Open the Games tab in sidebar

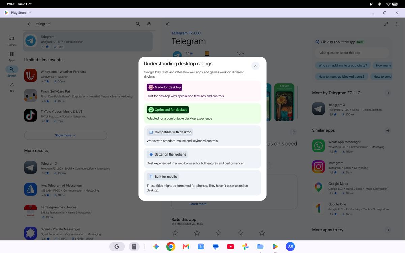coord(12,41)
